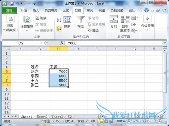Insert new worksheet tab icon

[x=70, y=117]
